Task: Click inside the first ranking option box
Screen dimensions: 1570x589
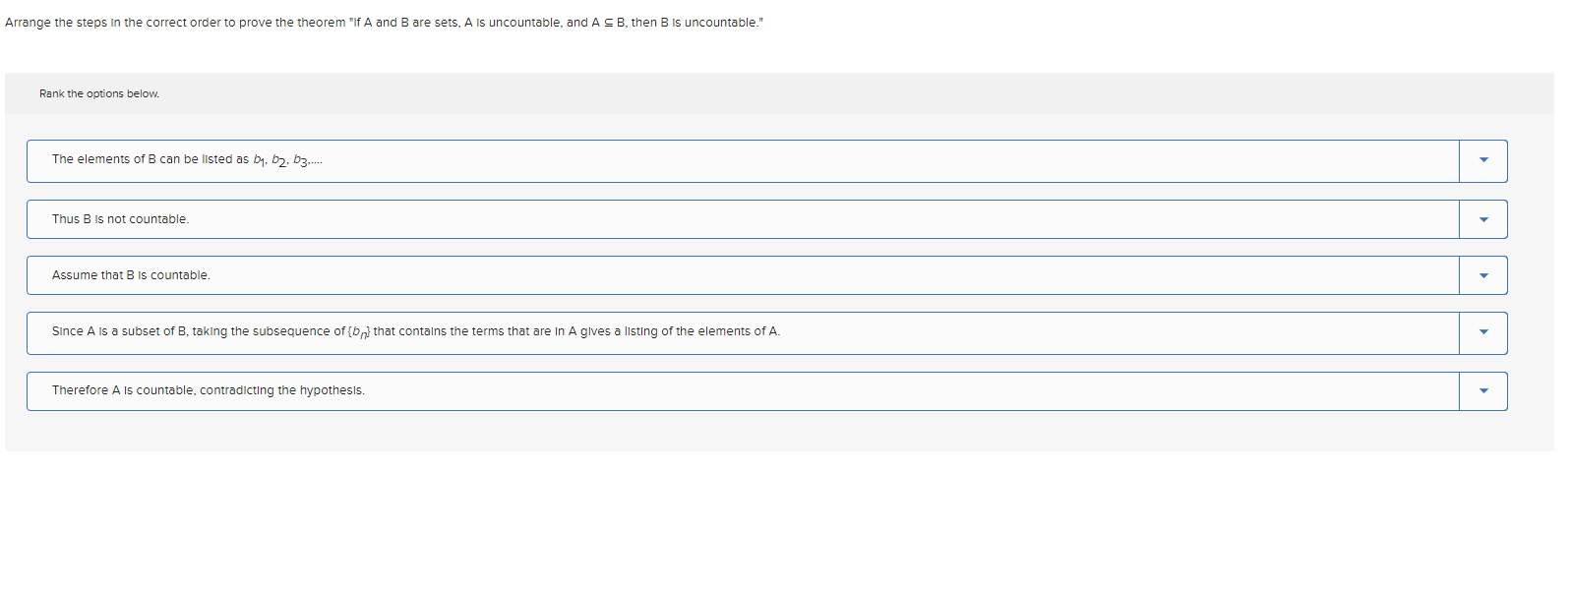Action: (689, 160)
